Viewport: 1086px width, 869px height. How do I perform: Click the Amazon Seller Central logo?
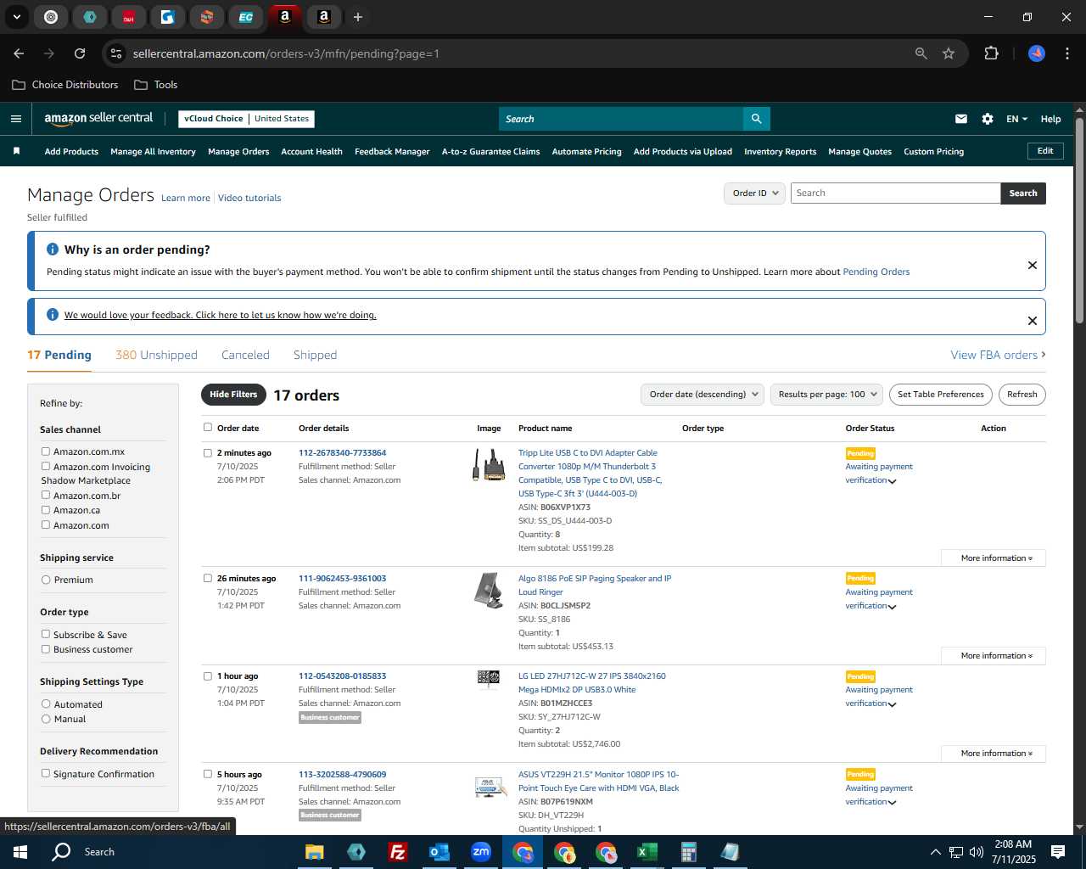coord(98,119)
